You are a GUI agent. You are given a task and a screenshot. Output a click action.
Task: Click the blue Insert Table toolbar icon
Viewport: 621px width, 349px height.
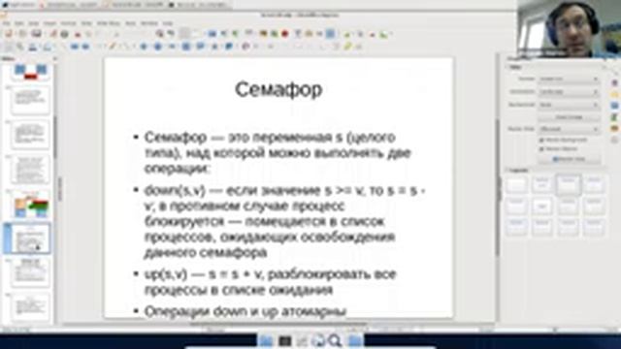click(x=212, y=35)
